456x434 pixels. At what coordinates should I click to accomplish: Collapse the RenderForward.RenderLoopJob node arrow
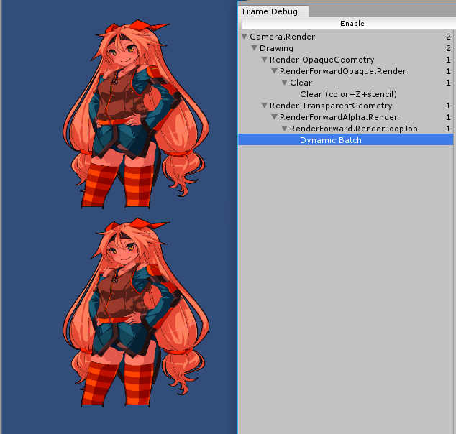tap(285, 129)
